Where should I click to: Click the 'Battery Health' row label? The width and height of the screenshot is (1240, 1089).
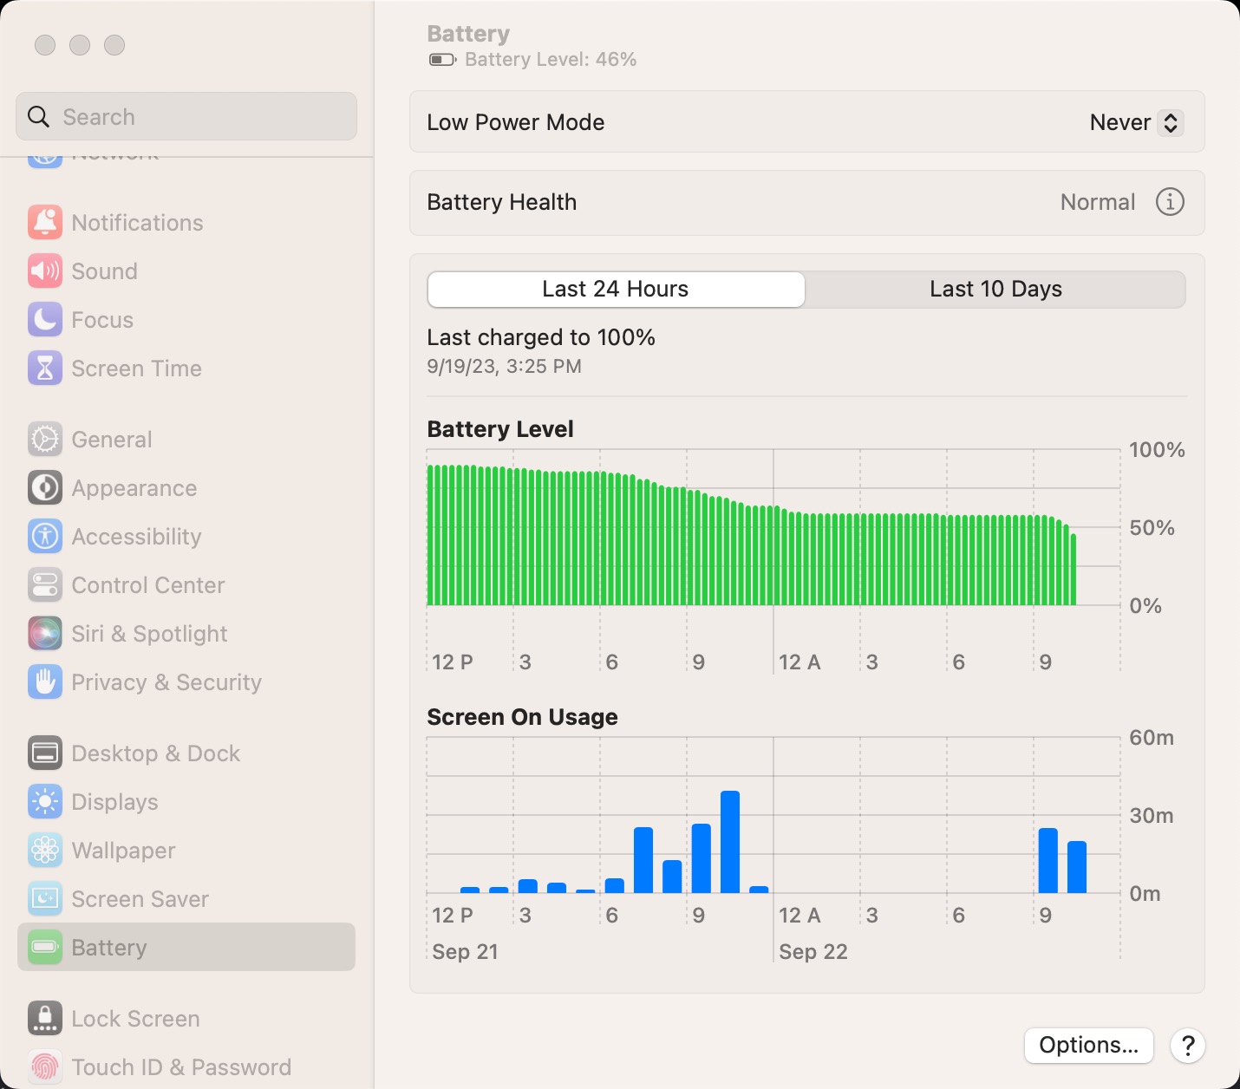[x=502, y=202]
